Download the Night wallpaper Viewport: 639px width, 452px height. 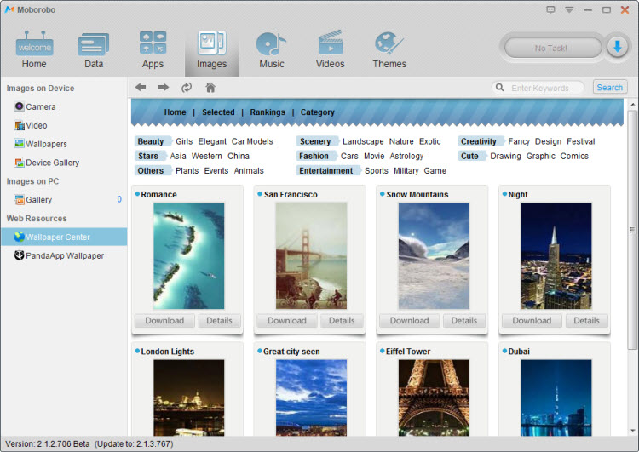[x=532, y=320]
